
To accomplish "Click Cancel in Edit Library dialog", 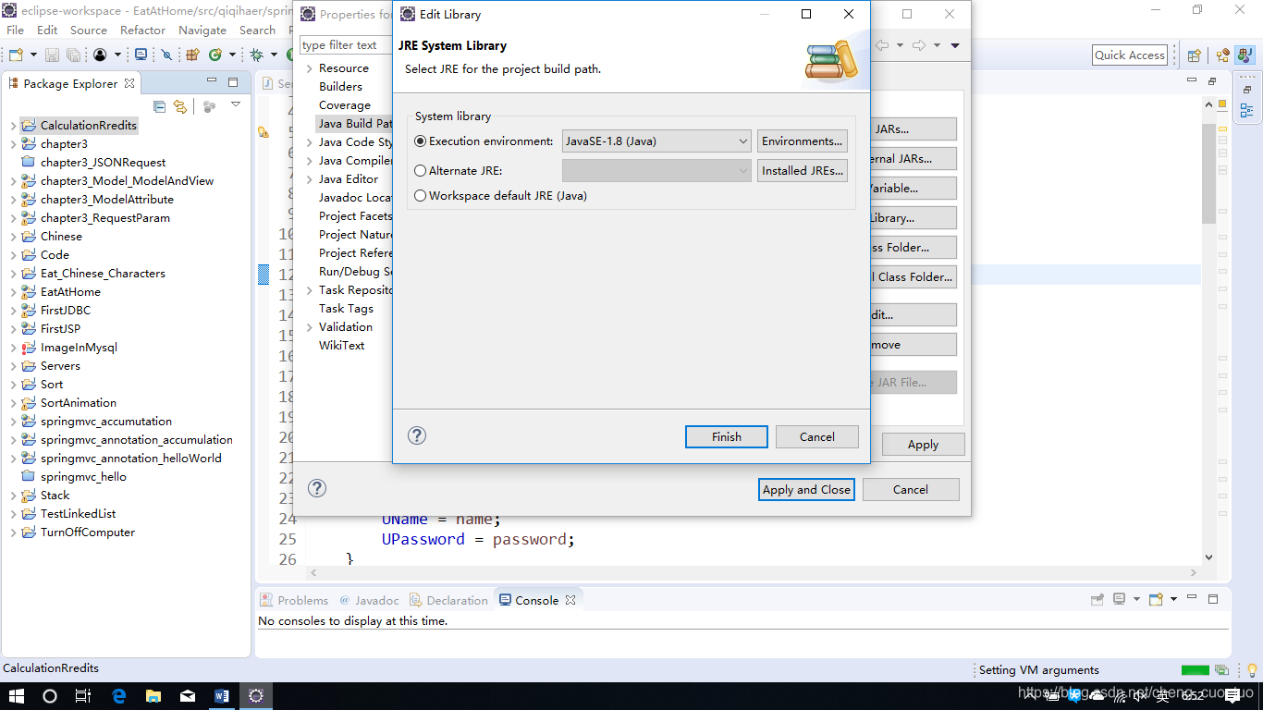I will [x=817, y=436].
